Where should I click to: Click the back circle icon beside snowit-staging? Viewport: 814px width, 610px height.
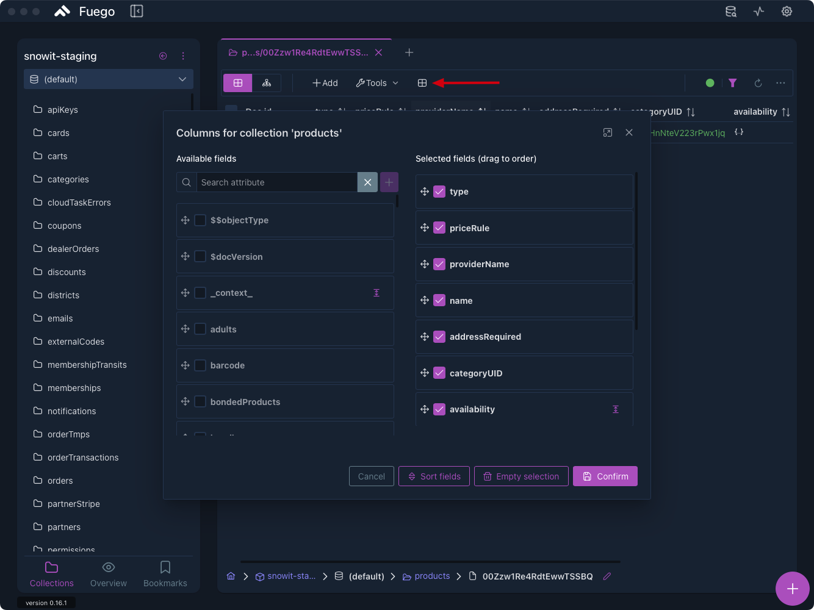click(x=163, y=56)
